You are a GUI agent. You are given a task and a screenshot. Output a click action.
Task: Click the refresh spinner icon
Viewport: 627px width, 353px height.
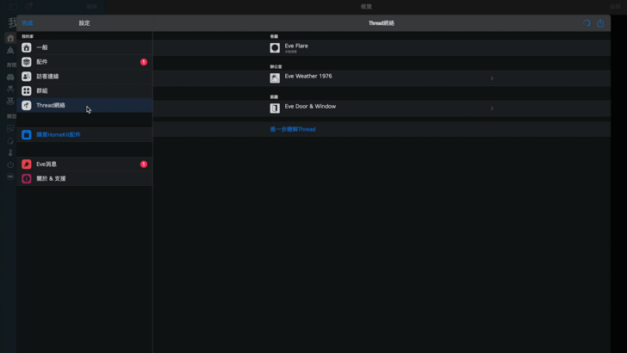[587, 23]
